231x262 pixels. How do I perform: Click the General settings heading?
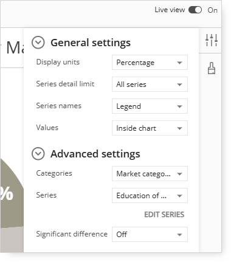pos(91,43)
